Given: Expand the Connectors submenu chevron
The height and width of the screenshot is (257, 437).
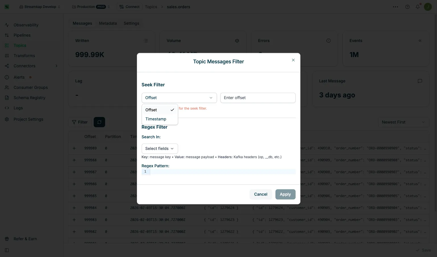Looking at the screenshot, I should tap(56, 66).
